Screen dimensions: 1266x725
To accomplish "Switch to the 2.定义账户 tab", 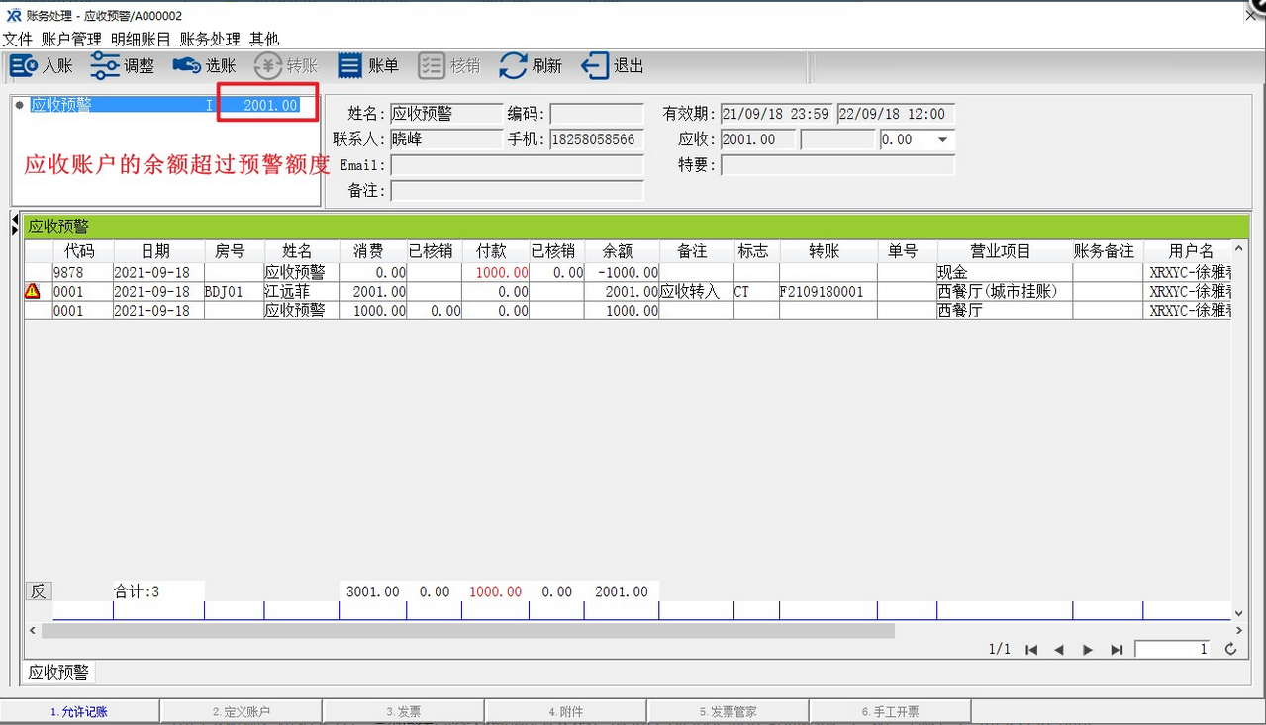I will pos(242,711).
